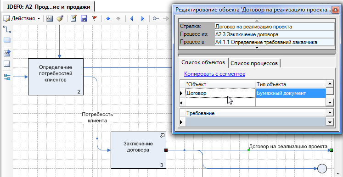Click the gray right-arrow icon in toolbar
The height and width of the screenshot is (177, 343).
click(166, 19)
